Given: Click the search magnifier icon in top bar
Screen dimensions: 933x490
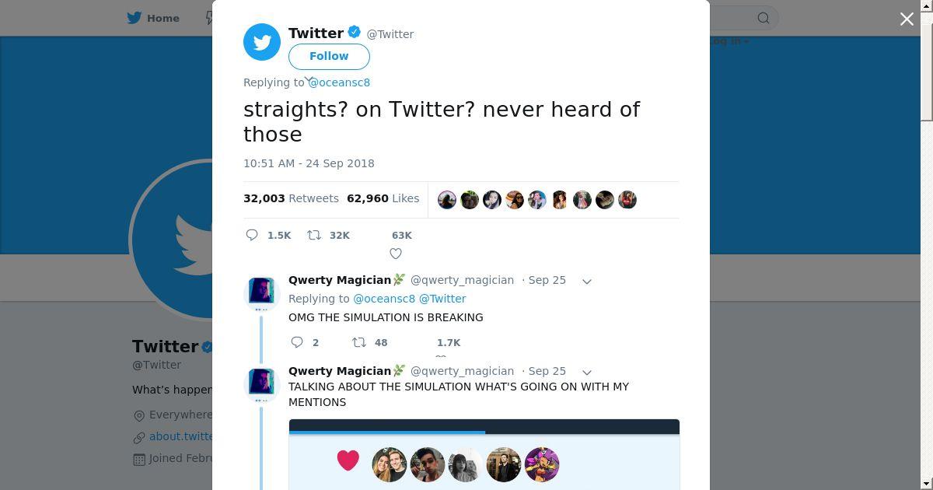Looking at the screenshot, I should [x=764, y=18].
